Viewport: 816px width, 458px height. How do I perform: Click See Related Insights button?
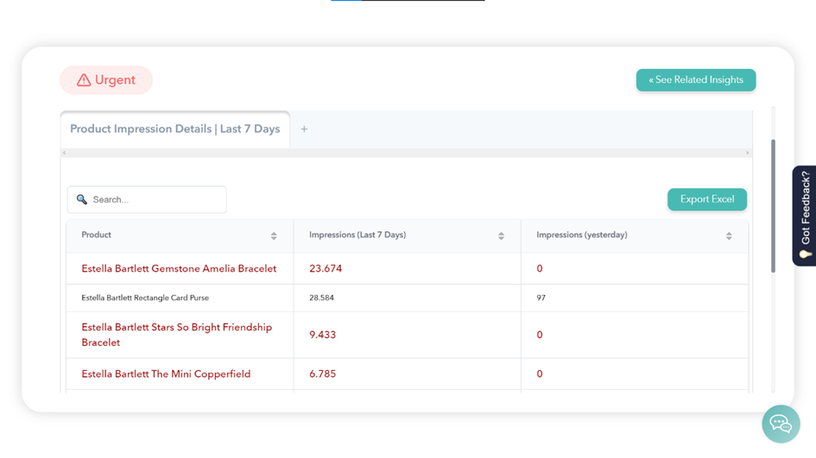pyautogui.click(x=695, y=80)
